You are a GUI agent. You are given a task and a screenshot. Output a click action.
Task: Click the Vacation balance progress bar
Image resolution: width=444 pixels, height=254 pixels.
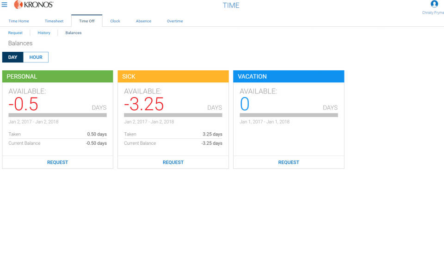[289, 115]
